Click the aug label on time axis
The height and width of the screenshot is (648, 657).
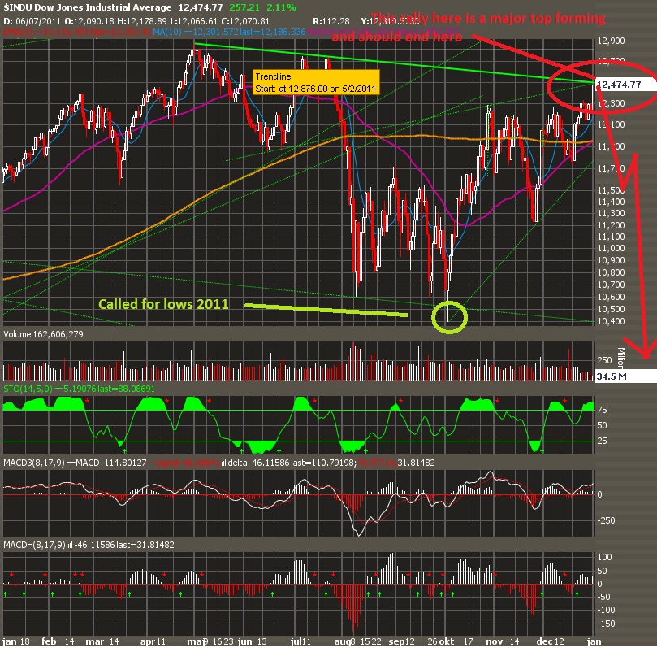coord(342,641)
